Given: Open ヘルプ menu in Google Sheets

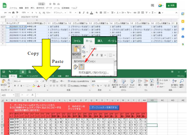Looking at the screenshot, I should point(74,8).
